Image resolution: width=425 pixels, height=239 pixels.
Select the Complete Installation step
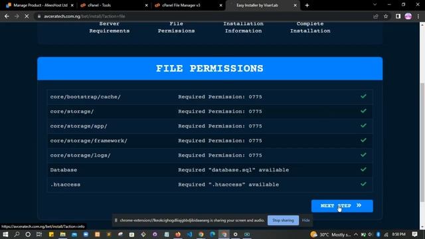[310, 27]
